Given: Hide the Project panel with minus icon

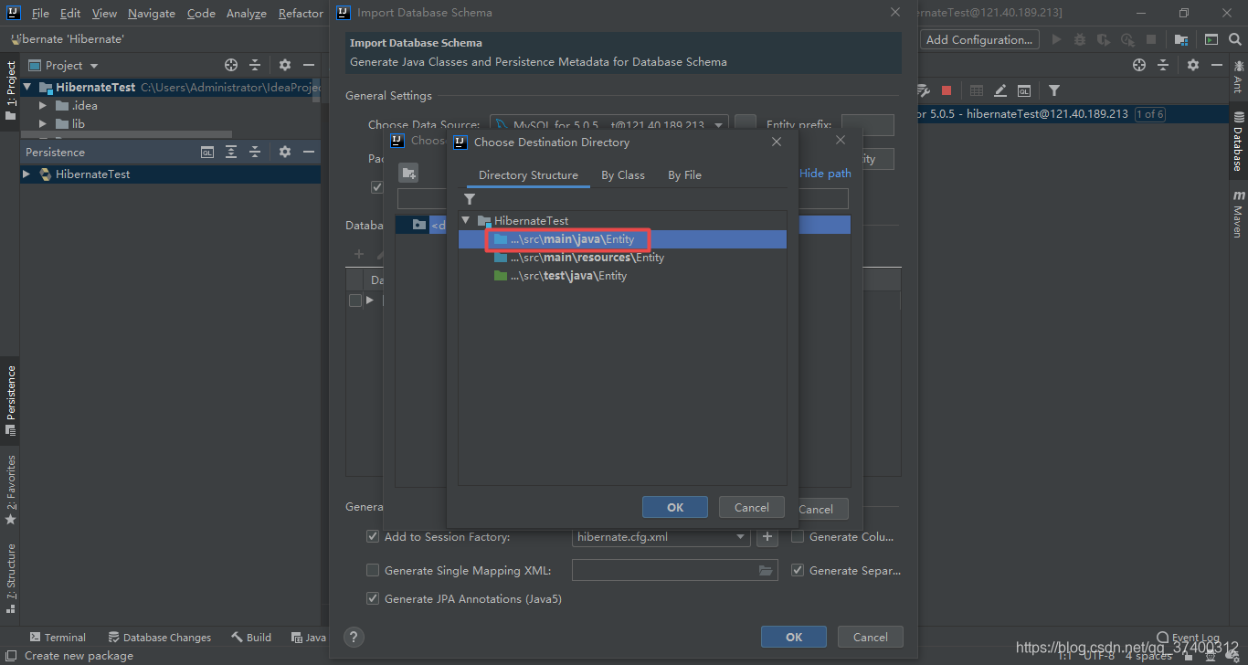Looking at the screenshot, I should coord(309,66).
